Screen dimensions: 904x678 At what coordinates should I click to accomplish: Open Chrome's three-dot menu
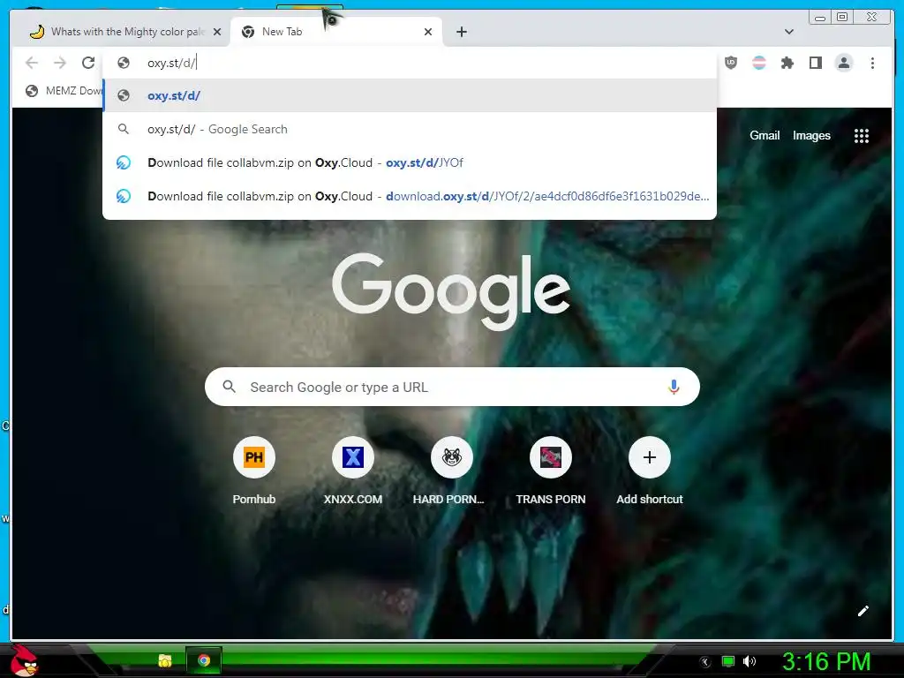click(x=872, y=63)
